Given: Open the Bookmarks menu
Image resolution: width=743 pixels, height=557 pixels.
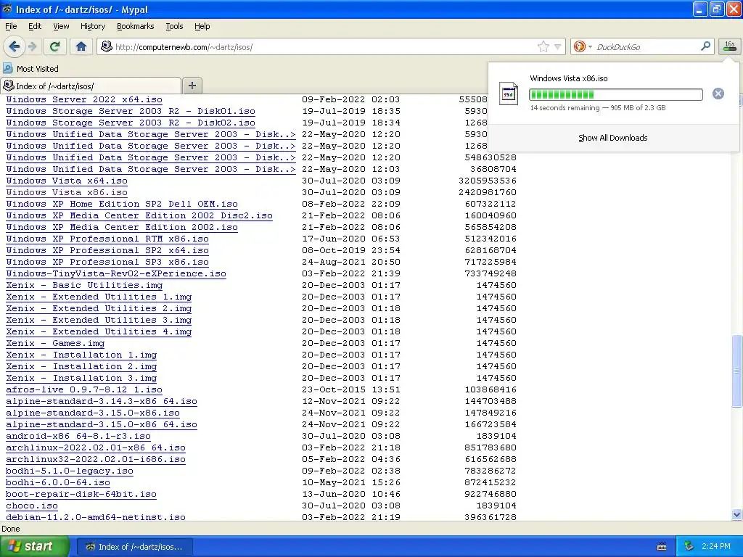Looking at the screenshot, I should 136,26.
